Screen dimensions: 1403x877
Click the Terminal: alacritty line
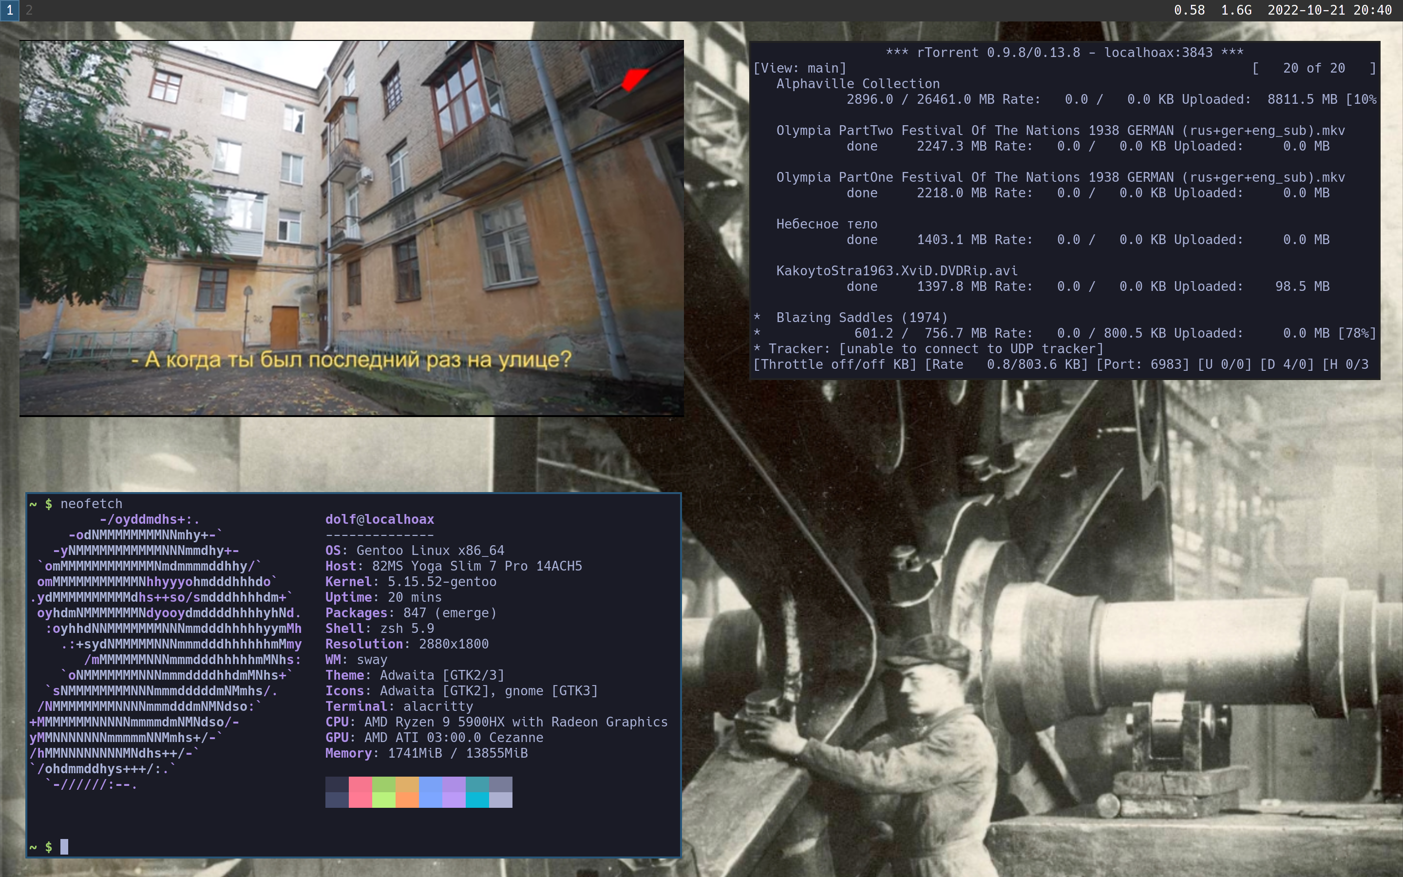click(x=399, y=706)
